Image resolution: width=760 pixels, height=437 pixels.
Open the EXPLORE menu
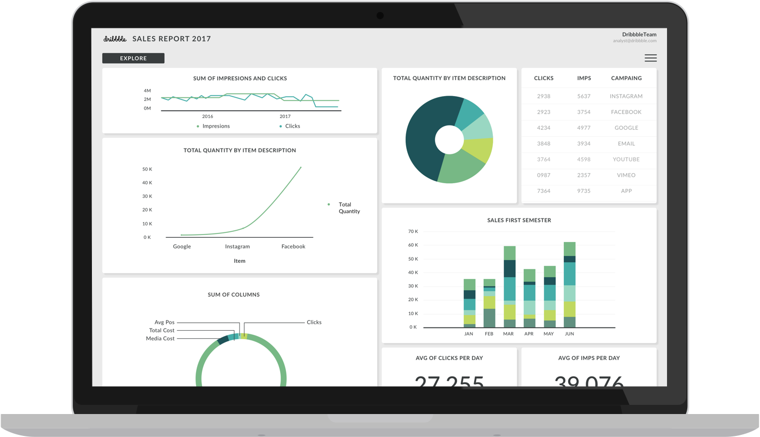[133, 58]
